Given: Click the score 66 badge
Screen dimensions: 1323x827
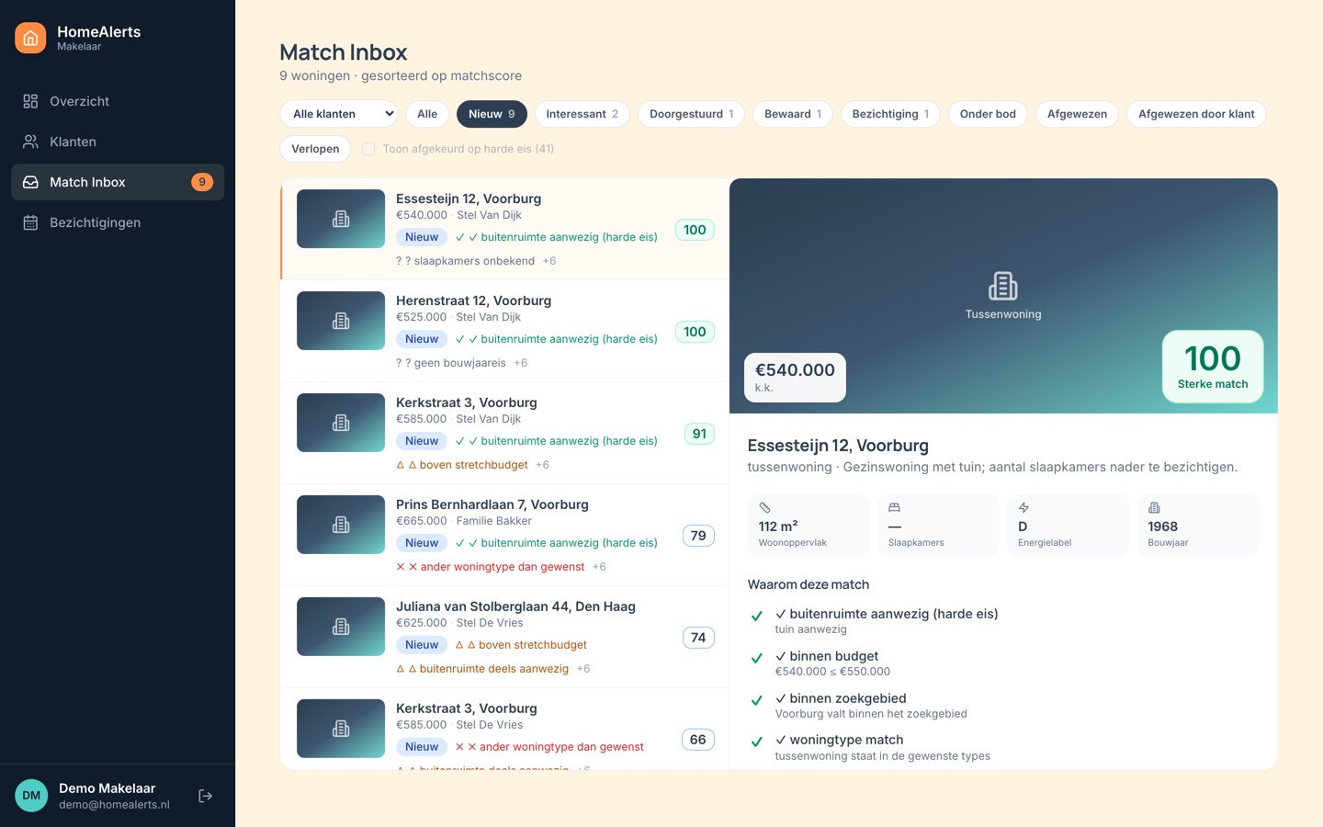Looking at the screenshot, I should point(698,740).
